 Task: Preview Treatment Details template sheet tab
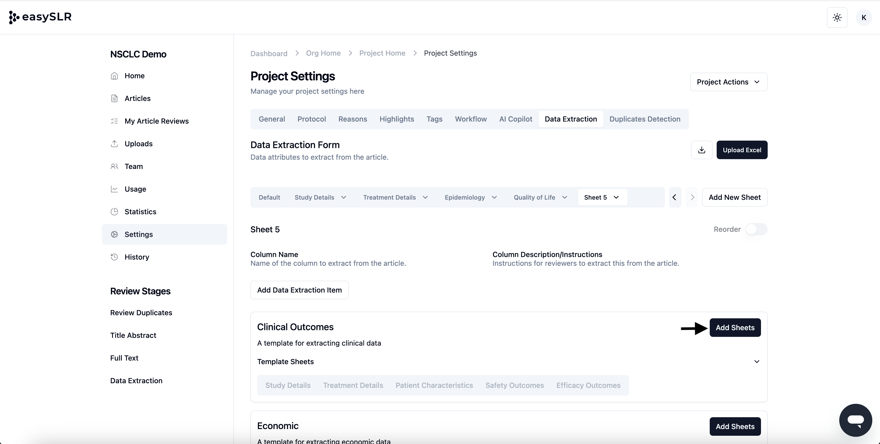click(x=353, y=385)
